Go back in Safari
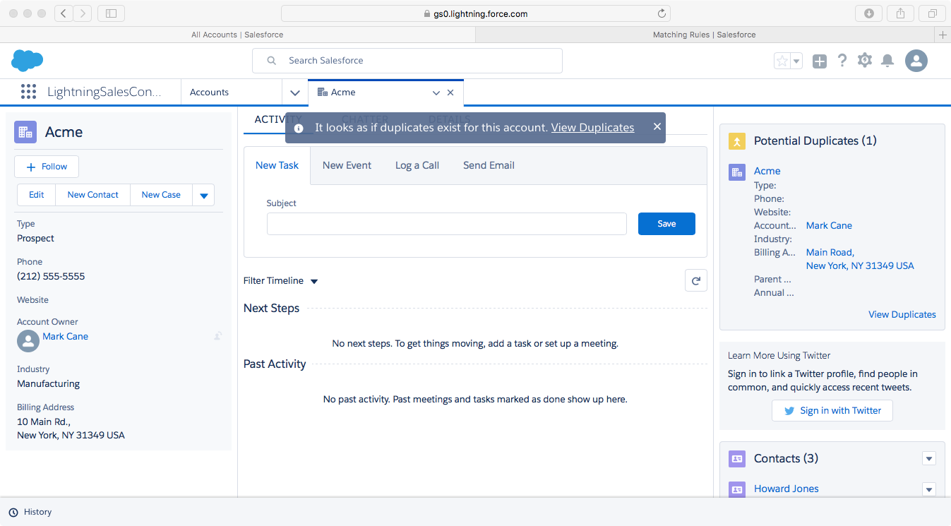 pyautogui.click(x=64, y=13)
